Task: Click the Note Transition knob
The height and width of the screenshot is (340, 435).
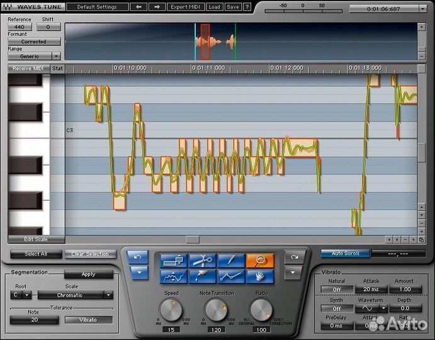Action: [x=216, y=310]
